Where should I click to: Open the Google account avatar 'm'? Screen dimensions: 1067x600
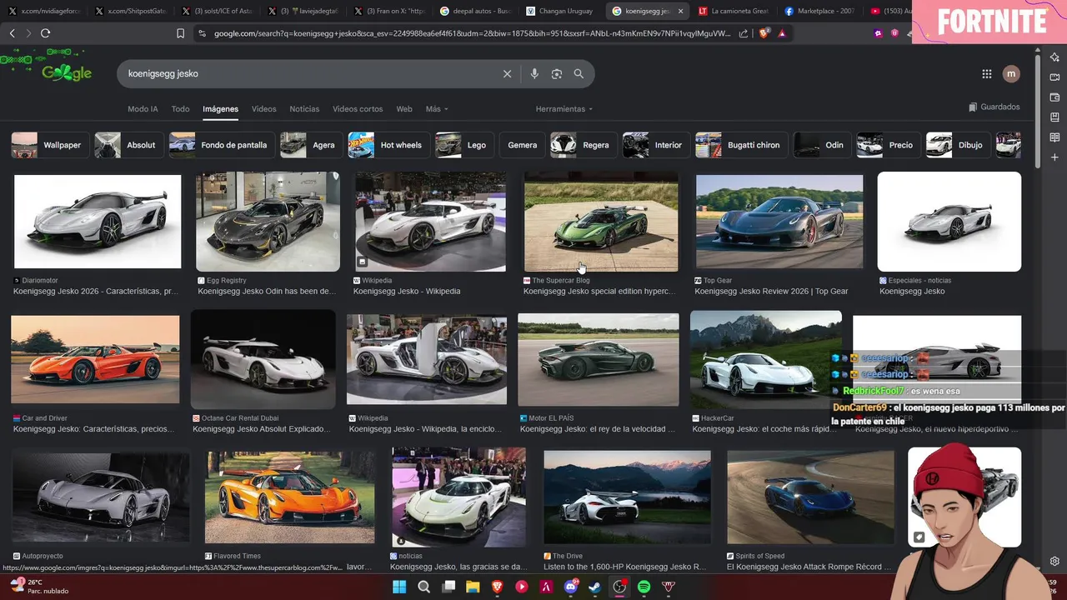click(x=1011, y=74)
